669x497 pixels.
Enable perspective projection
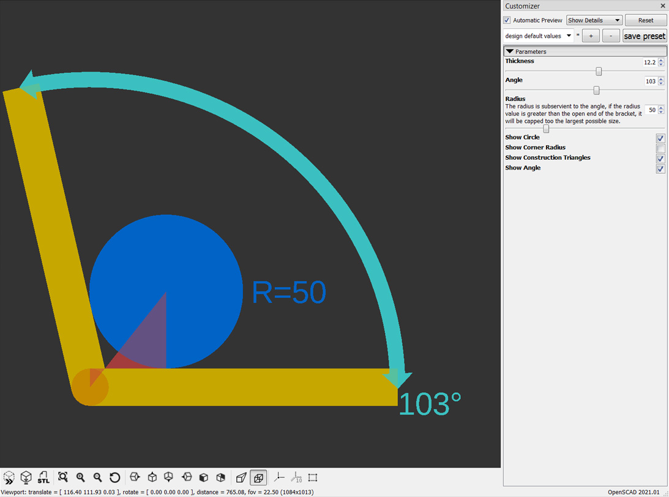pyautogui.click(x=241, y=477)
